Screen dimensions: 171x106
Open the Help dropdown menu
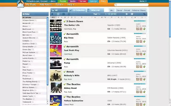tap(71, 5)
